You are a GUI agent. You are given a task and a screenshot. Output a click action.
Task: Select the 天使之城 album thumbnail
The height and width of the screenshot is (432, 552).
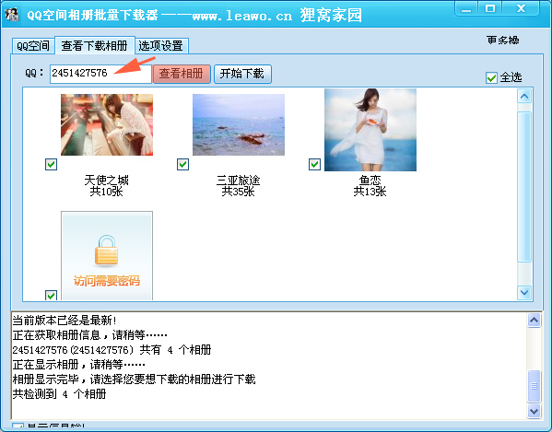point(107,124)
